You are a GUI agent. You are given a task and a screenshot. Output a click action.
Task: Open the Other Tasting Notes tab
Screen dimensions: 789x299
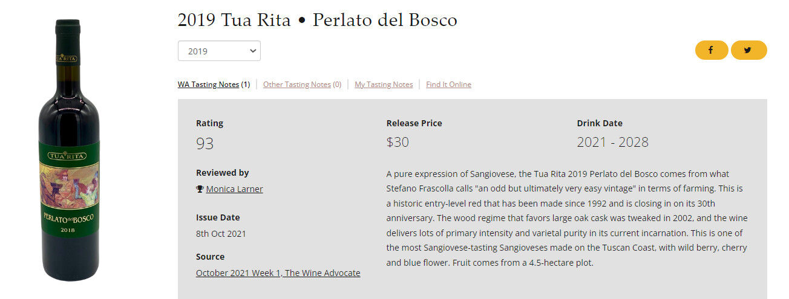(x=296, y=85)
